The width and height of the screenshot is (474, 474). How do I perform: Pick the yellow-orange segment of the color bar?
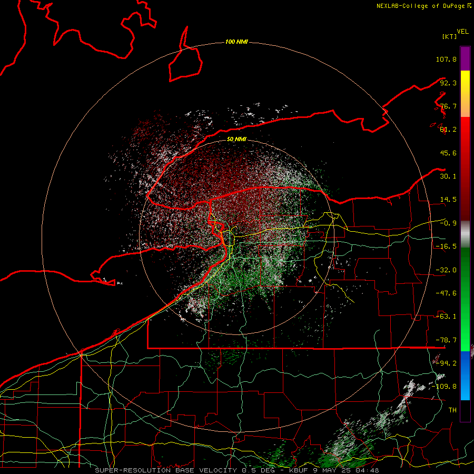pyautogui.click(x=465, y=94)
